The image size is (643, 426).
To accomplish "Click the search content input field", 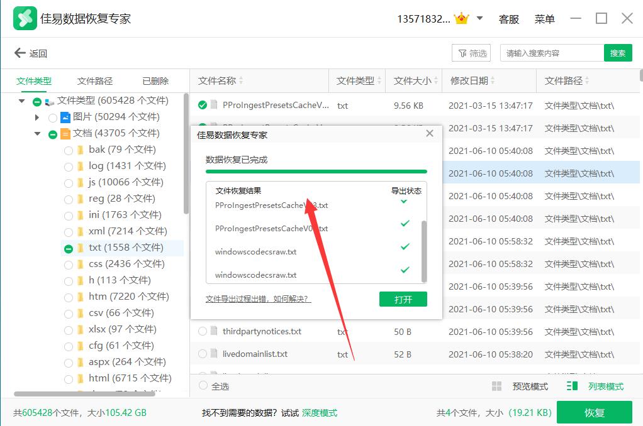I will tap(552, 53).
